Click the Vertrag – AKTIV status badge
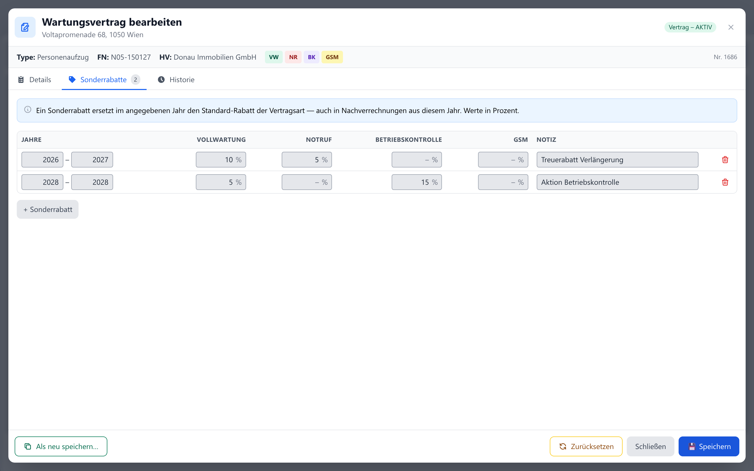Screen dimensions: 754x471 [x=690, y=27]
